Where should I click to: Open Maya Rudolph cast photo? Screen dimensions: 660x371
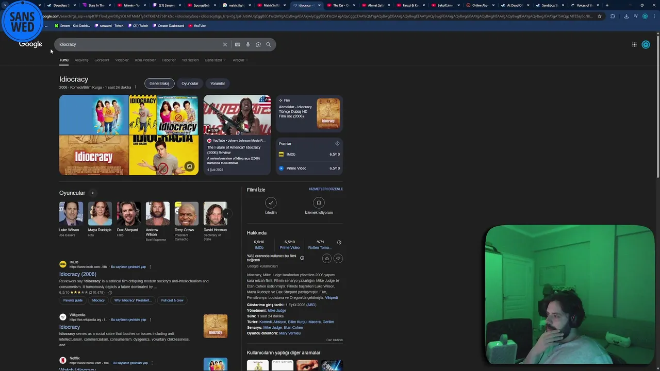[x=100, y=213]
